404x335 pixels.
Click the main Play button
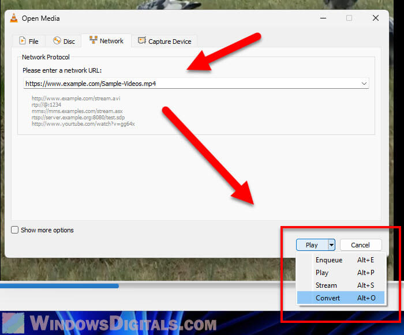point(312,245)
